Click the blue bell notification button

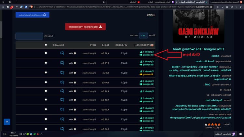coord(33,15)
